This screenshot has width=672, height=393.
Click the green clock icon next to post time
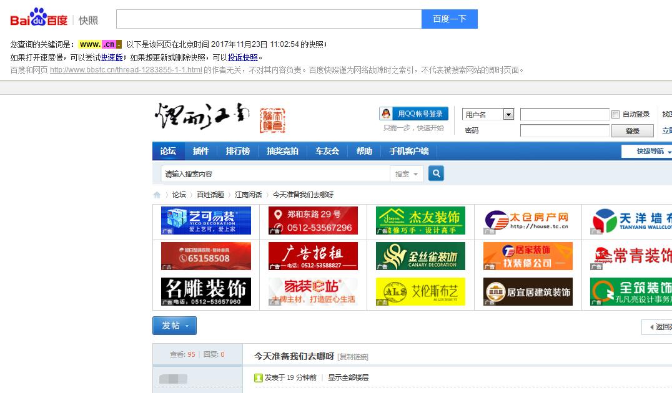[257, 376]
